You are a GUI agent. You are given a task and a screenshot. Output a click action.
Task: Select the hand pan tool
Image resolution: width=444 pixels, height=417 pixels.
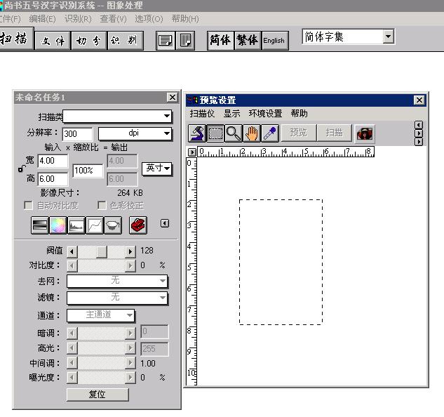252,133
